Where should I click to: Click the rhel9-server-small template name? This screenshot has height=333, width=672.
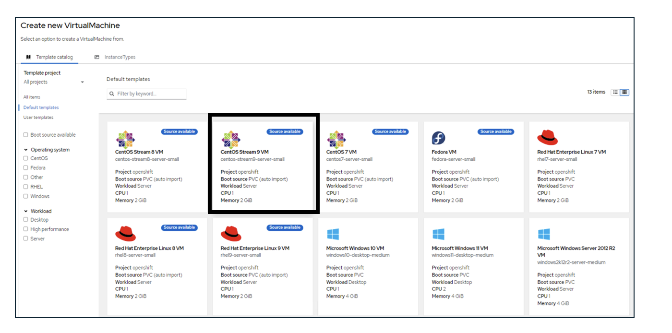[x=241, y=255]
